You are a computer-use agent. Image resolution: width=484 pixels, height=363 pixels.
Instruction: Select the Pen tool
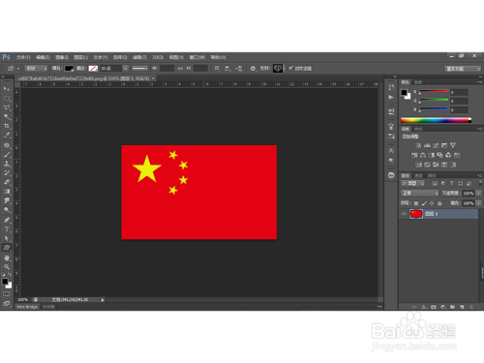(x=7, y=220)
